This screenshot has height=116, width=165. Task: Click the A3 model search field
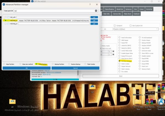click(x=106, y=29)
